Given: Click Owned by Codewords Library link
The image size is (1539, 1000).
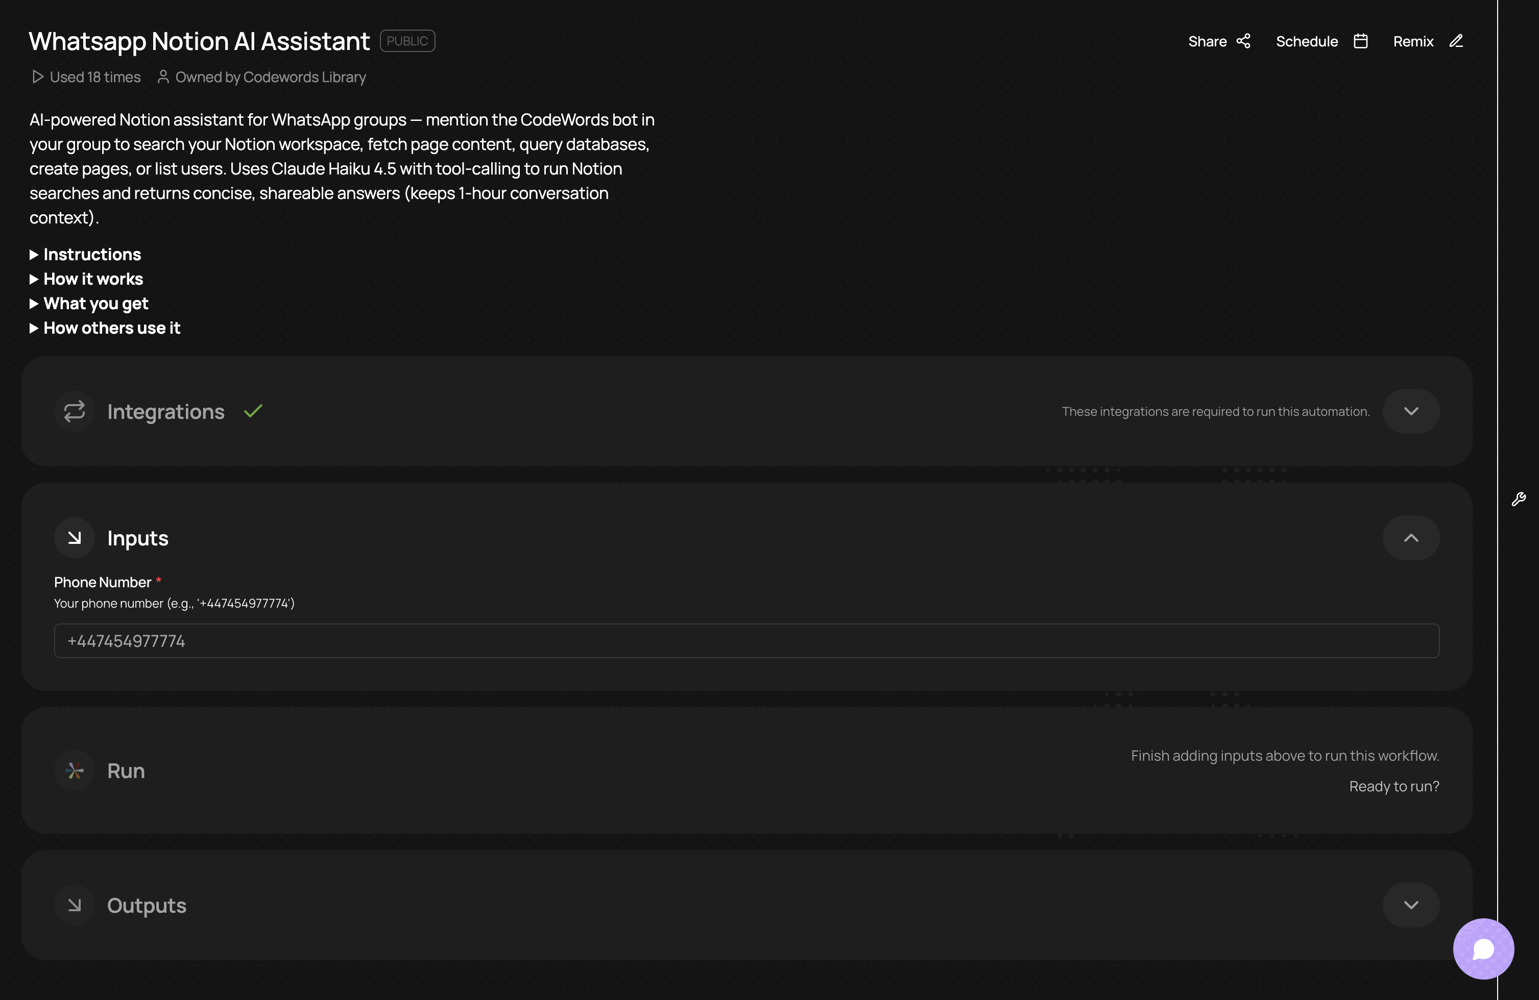Looking at the screenshot, I should (270, 77).
